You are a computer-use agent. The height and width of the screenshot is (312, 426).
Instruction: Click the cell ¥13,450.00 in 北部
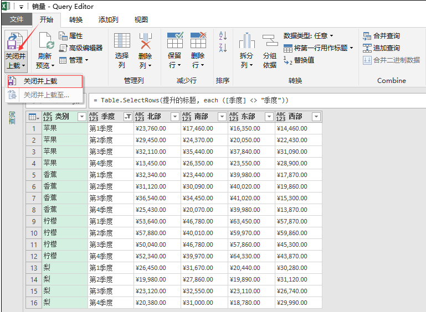click(x=157, y=163)
